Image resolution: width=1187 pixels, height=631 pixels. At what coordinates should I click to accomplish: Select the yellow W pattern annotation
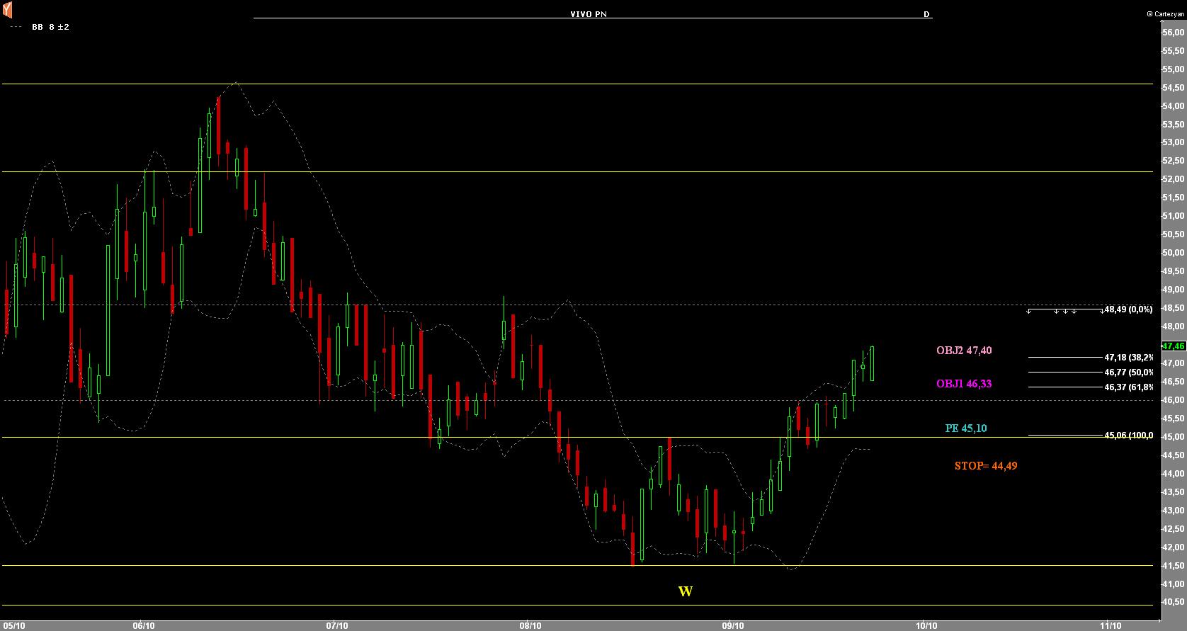coord(685,591)
